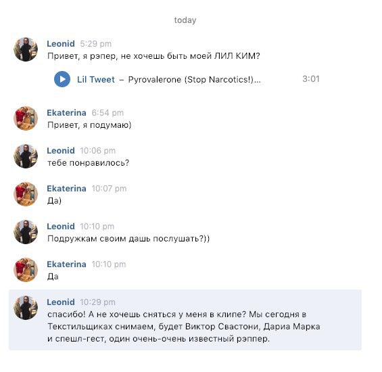This screenshot has width=382, height=372.
Task: Click the 3:01 track duration
Action: coord(311,78)
